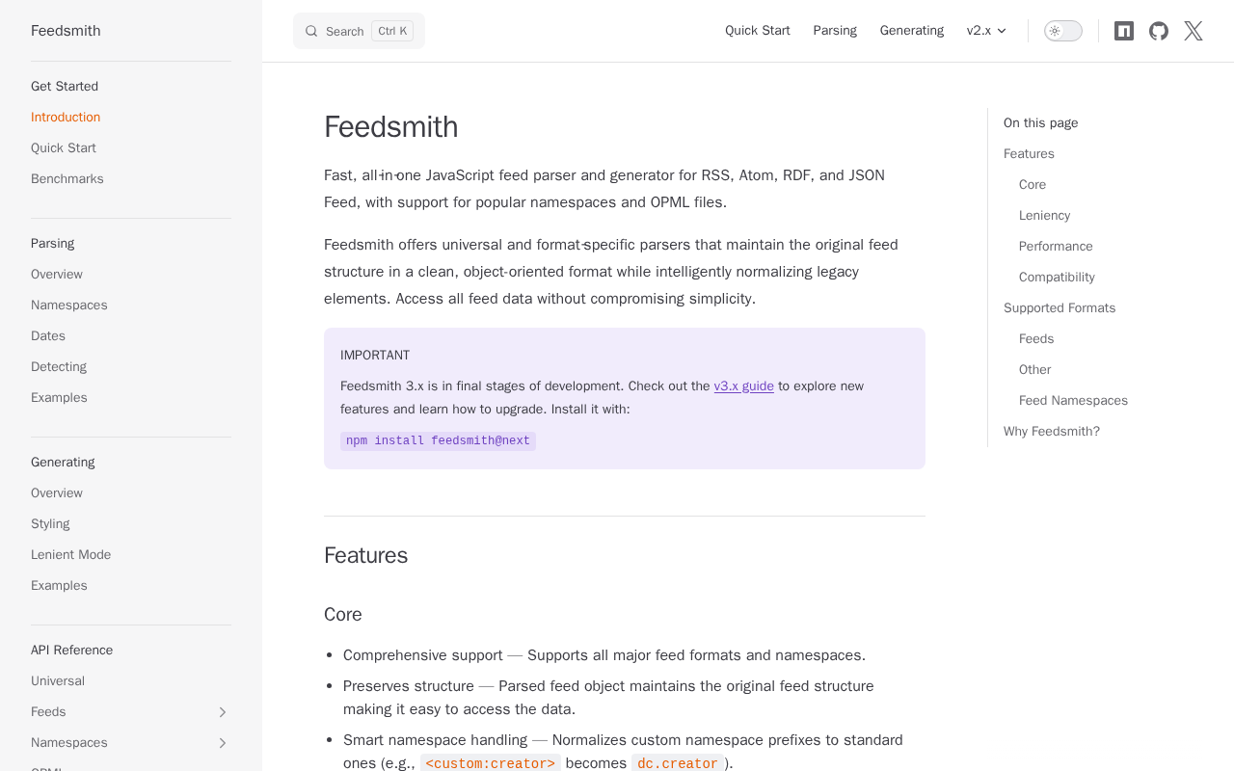Viewport: 1234px width, 771px height.
Task: Focus the Search box
Action: coord(359,31)
